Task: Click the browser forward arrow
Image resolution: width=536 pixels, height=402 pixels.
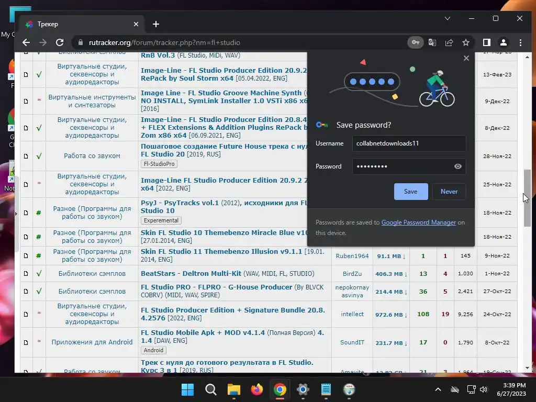Action: (x=43, y=42)
